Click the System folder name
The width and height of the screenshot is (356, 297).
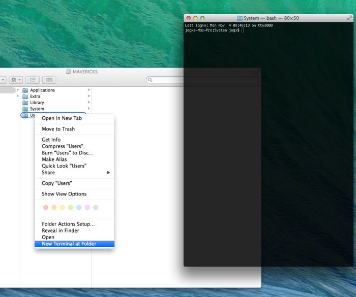click(37, 109)
